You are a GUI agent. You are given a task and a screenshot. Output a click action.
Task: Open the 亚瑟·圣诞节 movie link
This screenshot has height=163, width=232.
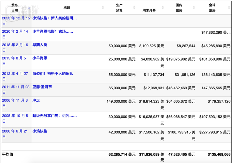[x=42, y=87]
